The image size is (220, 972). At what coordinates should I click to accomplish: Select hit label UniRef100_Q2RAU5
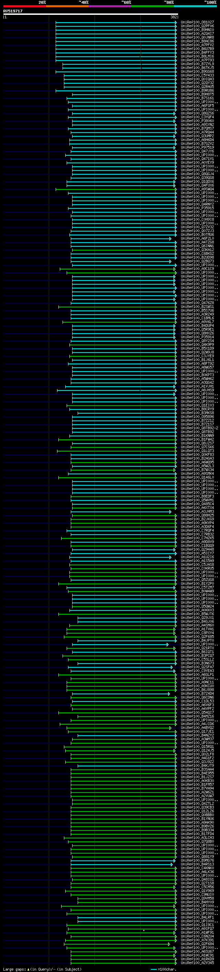click(x=197, y=87)
